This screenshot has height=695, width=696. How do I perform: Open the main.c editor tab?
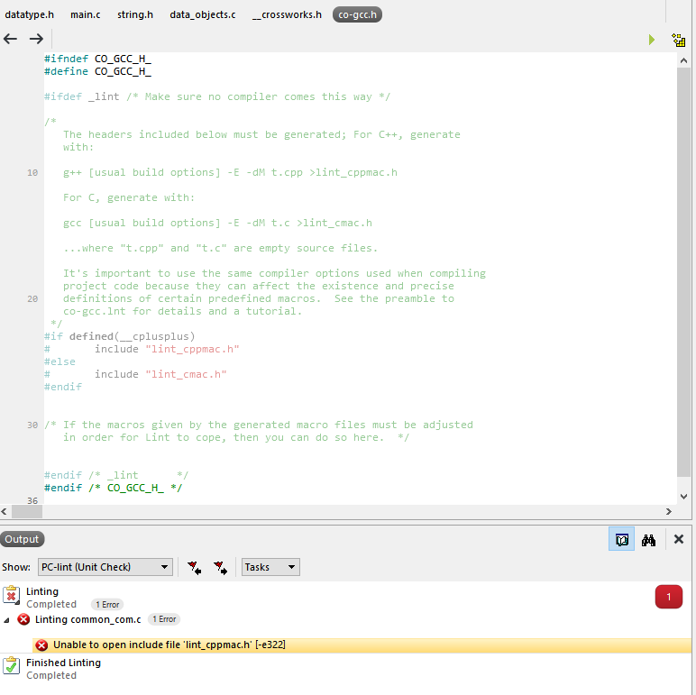86,14
